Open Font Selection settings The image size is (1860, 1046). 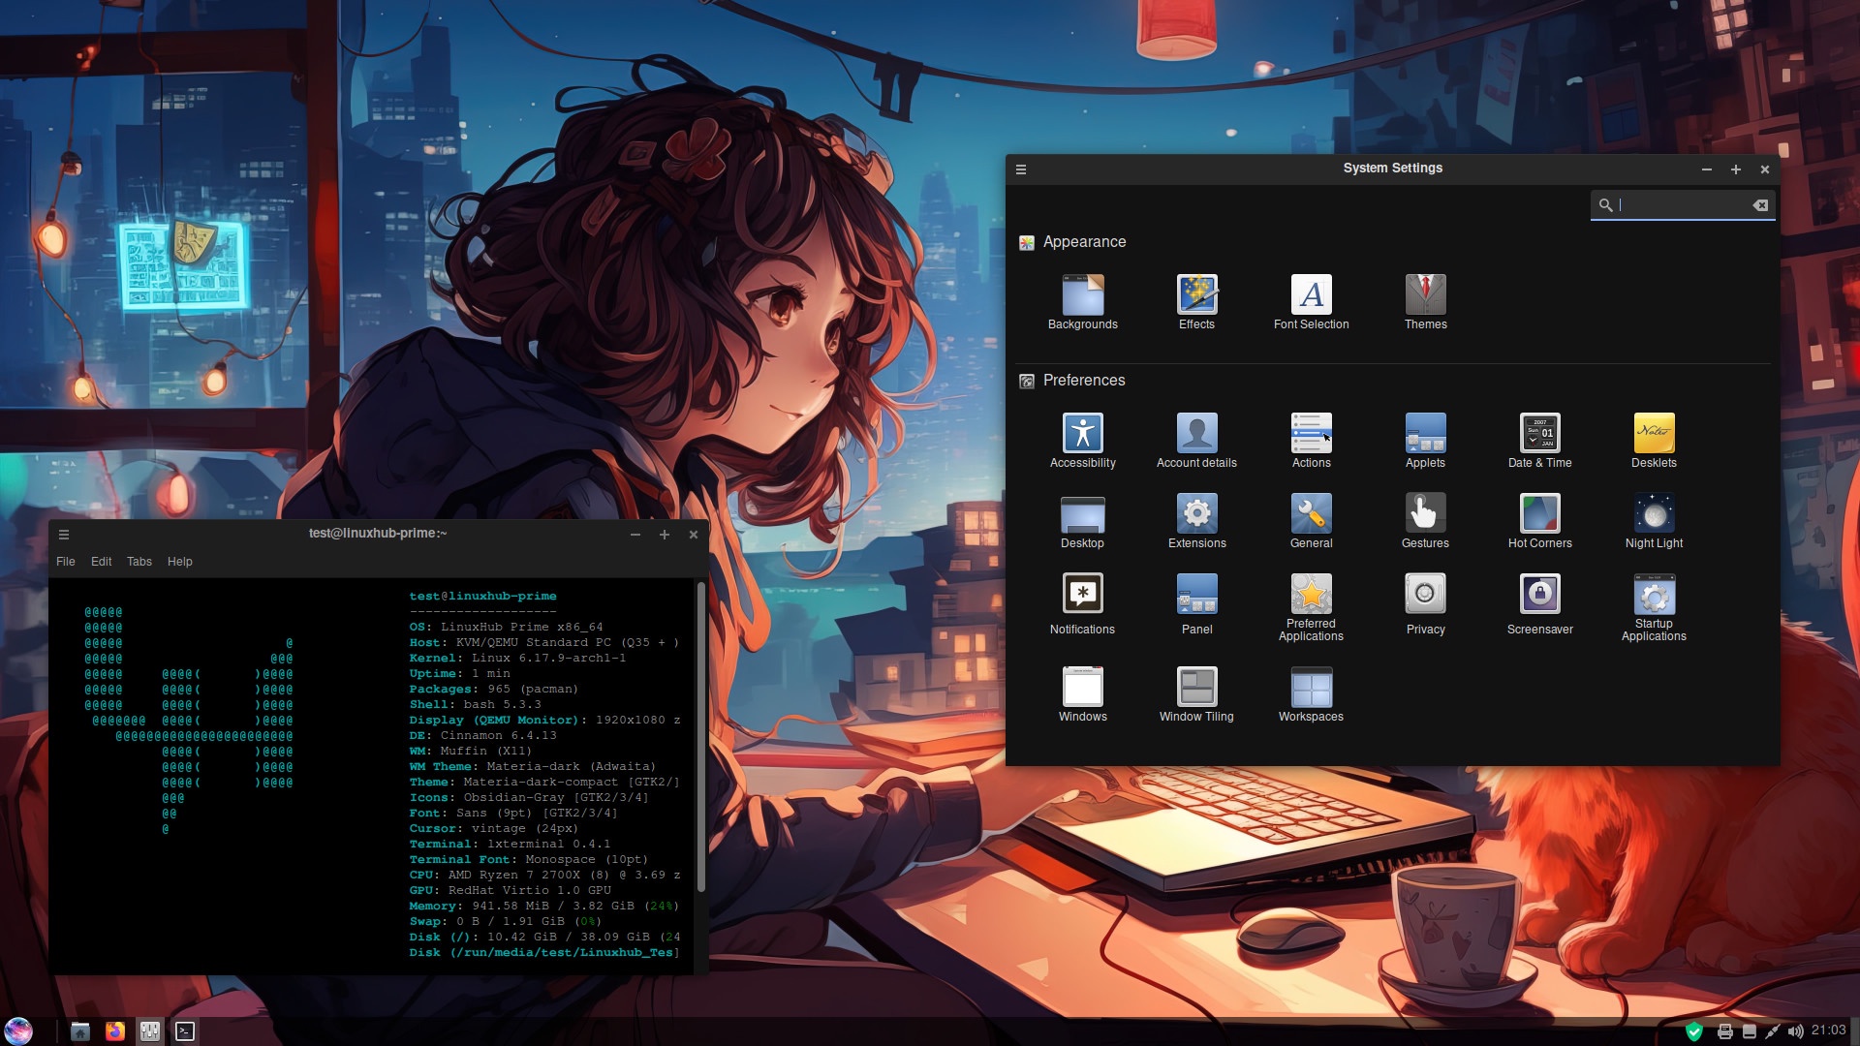1311,296
